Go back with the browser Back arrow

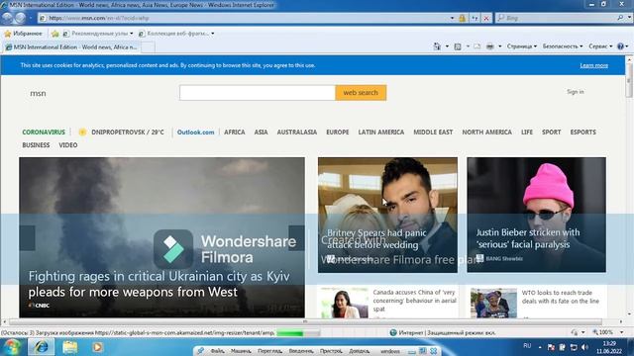(x=7, y=18)
